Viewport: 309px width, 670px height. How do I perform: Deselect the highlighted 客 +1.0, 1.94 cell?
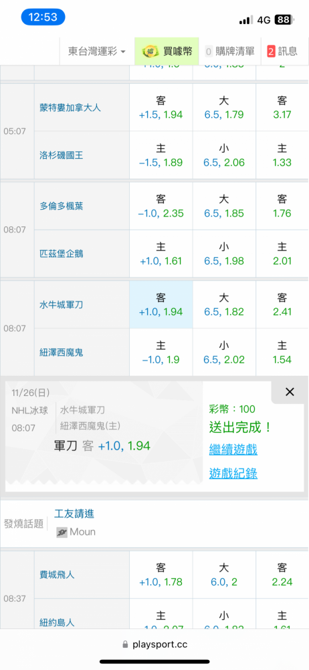click(x=161, y=305)
